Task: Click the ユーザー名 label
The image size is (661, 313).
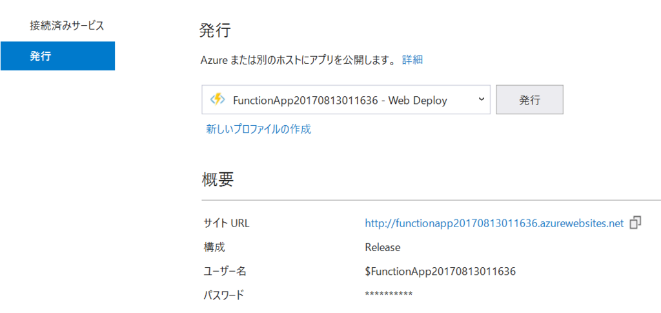Action: pos(225,272)
